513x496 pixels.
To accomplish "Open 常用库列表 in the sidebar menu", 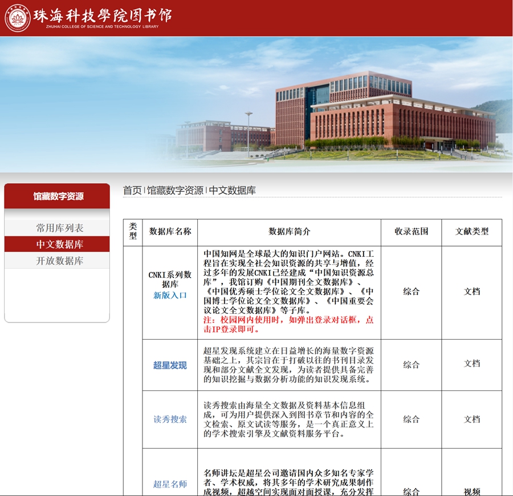I will click(x=60, y=228).
